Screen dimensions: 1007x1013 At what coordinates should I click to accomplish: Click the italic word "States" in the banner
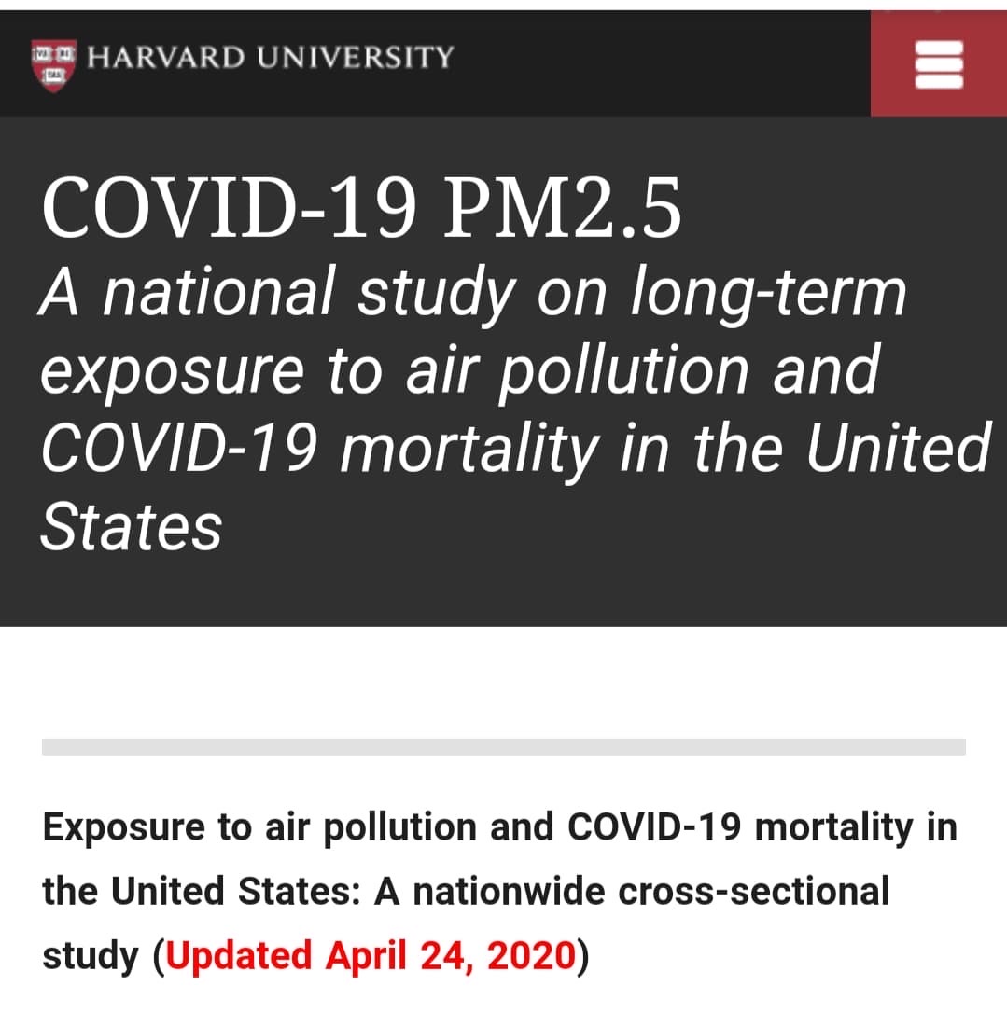(x=131, y=524)
